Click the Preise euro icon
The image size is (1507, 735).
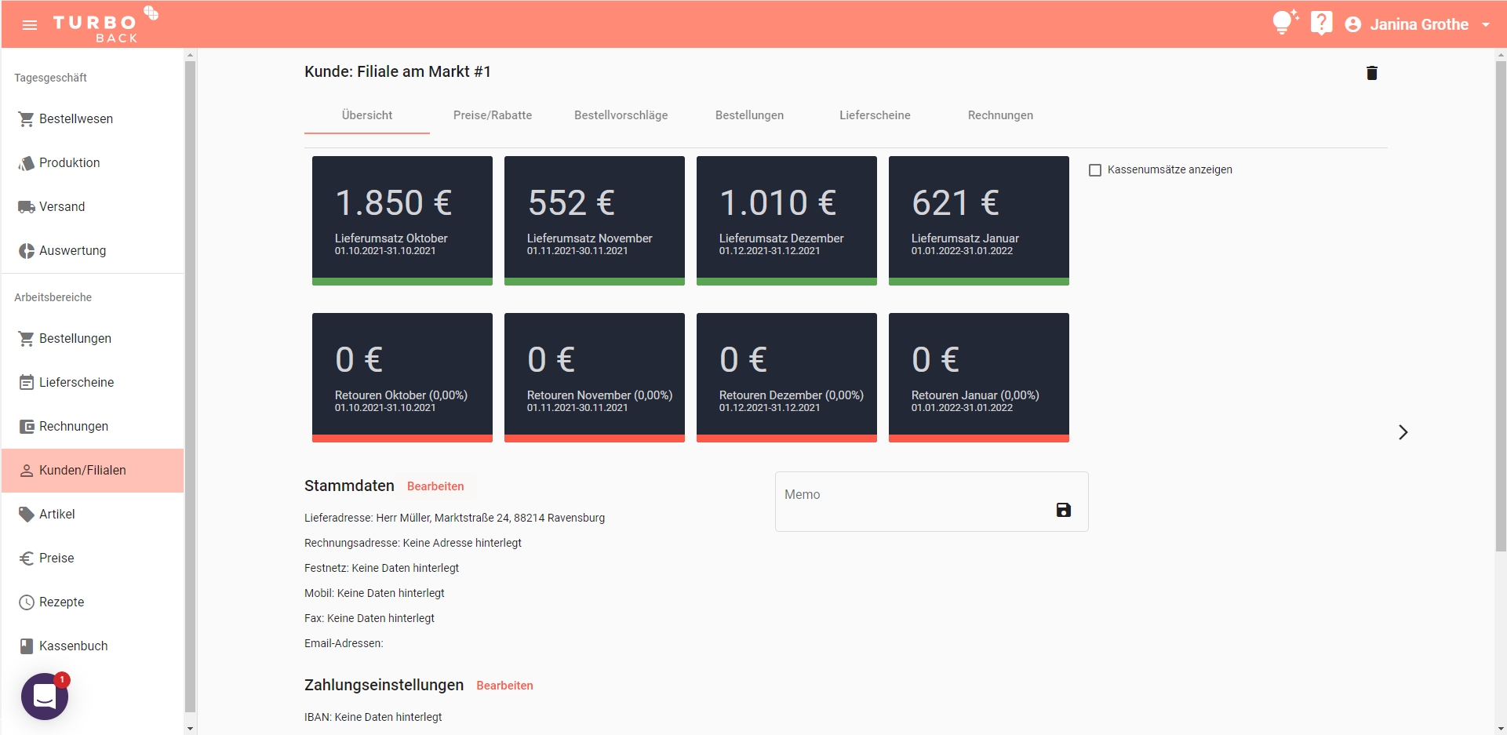coord(26,559)
